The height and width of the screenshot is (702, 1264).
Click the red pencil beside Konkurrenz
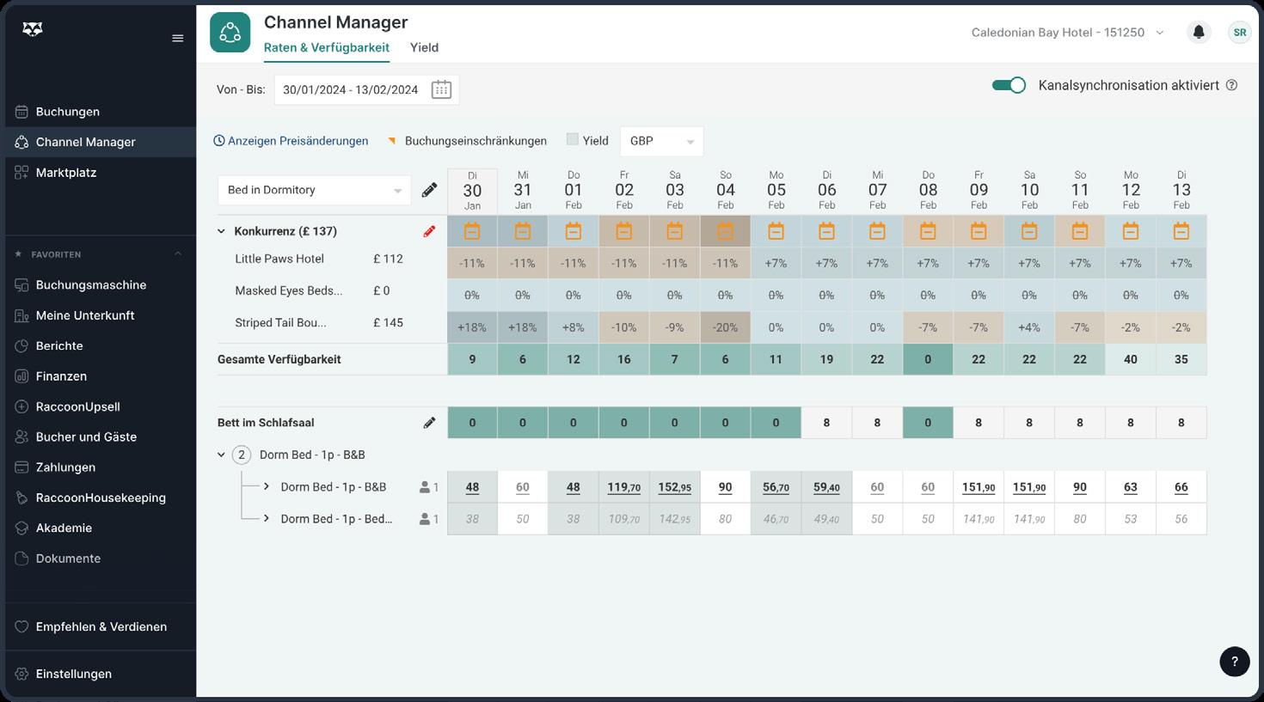[x=429, y=231]
